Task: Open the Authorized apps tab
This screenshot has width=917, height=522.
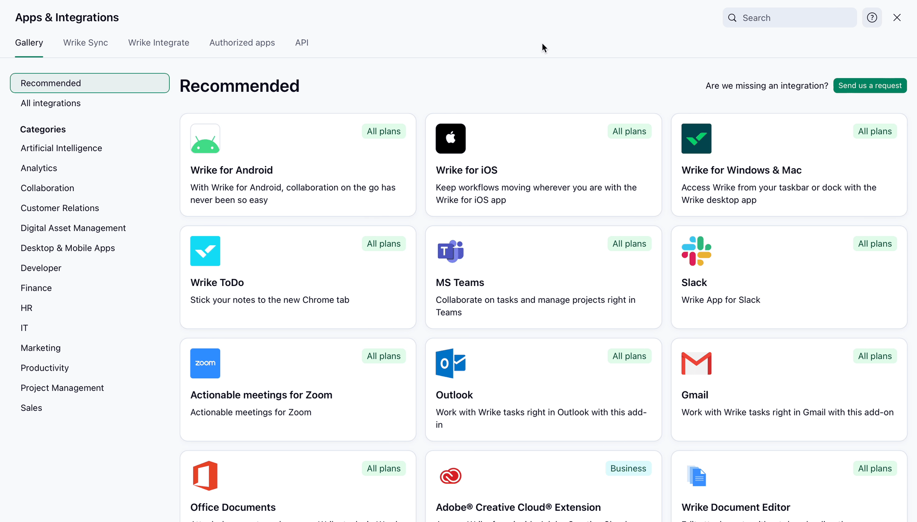Action: pos(242,43)
